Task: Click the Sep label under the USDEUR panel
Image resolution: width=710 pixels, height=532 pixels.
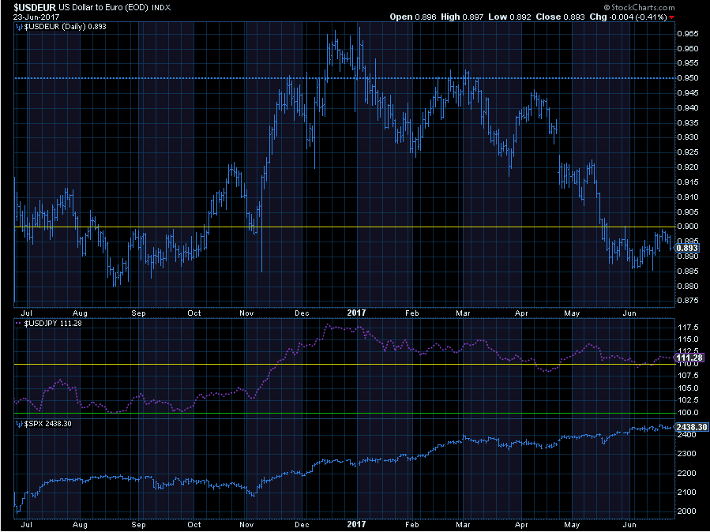Action: pyautogui.click(x=138, y=313)
